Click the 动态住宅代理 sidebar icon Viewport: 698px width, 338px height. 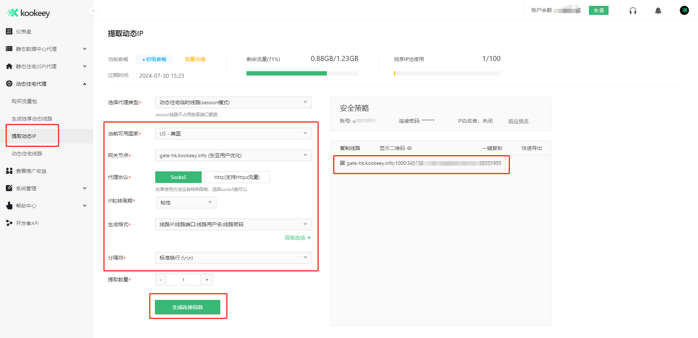click(x=9, y=84)
